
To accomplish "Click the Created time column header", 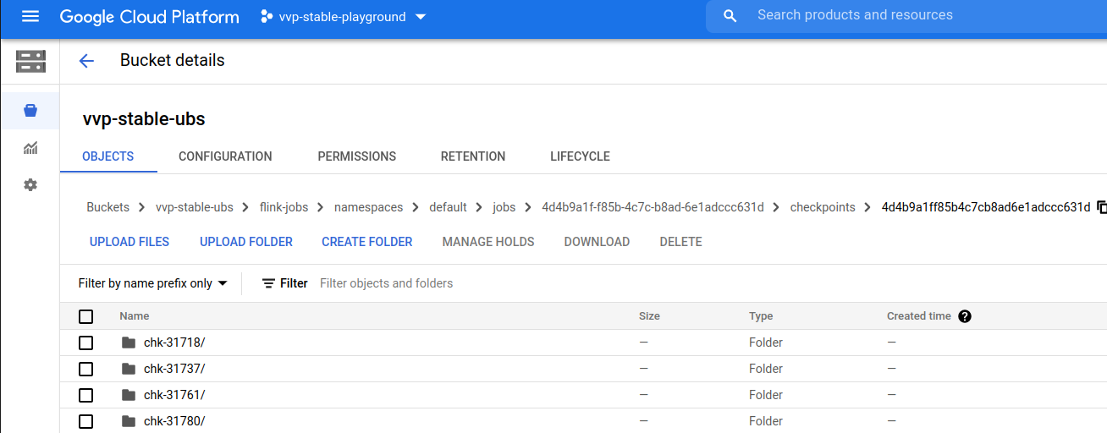I will pyautogui.click(x=919, y=316).
